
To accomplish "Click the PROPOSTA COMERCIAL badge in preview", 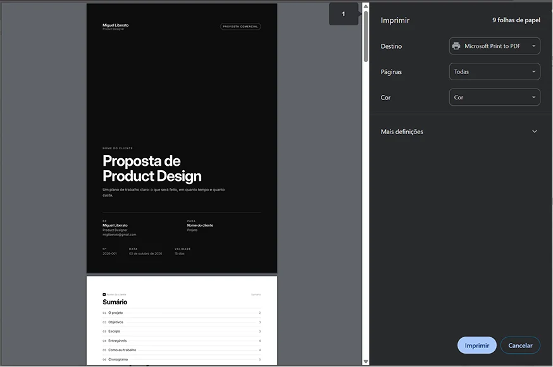I will click(240, 27).
